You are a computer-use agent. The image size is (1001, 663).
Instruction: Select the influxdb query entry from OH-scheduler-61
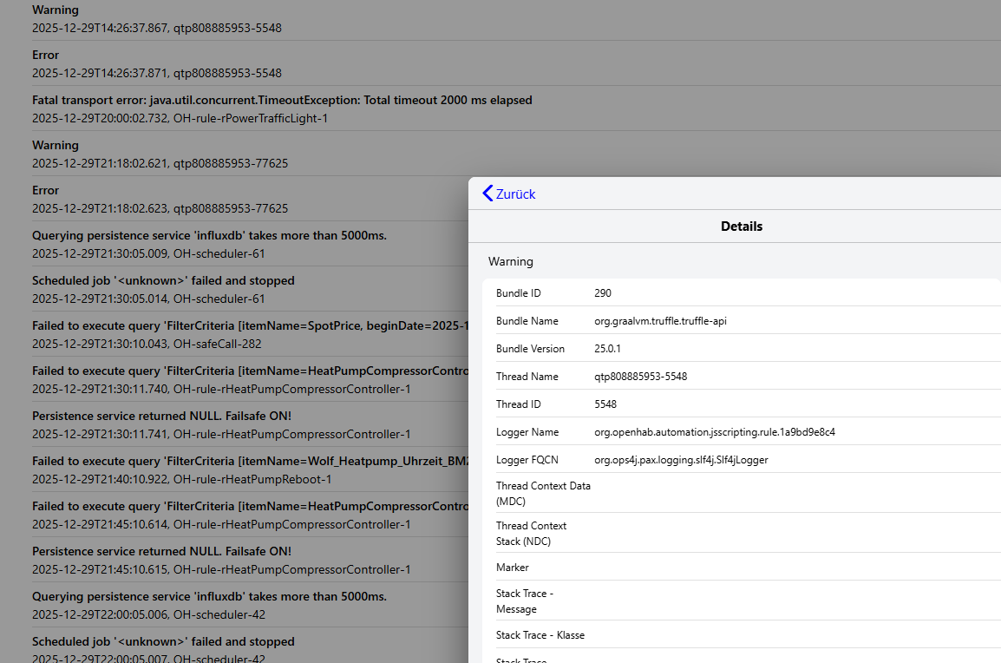tap(209, 244)
